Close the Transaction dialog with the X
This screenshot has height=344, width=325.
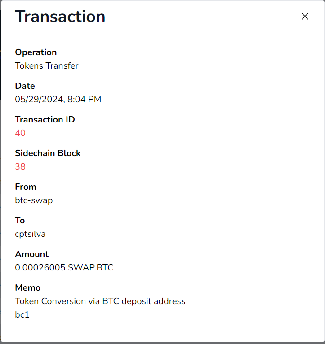click(305, 17)
